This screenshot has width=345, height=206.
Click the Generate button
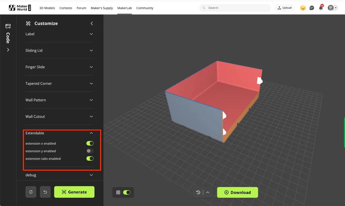pos(74,192)
